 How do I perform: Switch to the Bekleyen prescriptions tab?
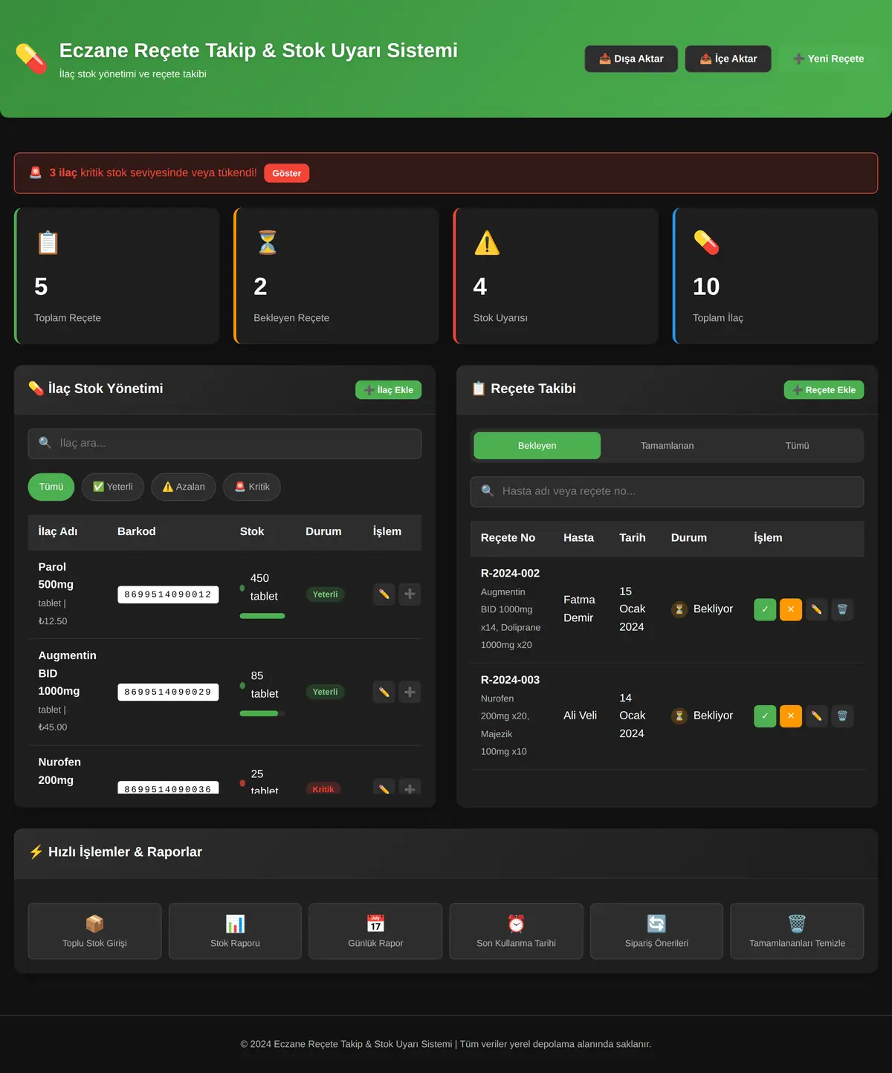pyautogui.click(x=537, y=446)
